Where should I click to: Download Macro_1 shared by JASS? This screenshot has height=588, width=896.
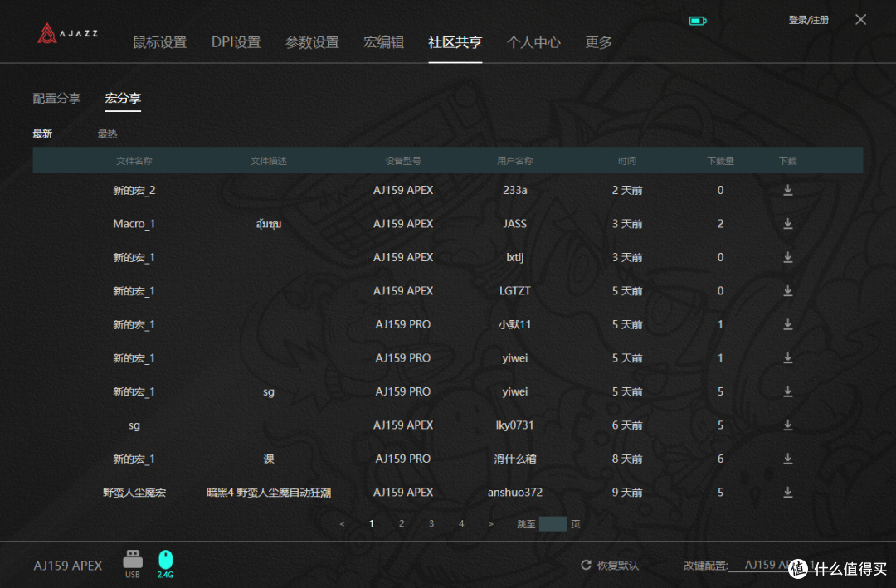tap(787, 224)
